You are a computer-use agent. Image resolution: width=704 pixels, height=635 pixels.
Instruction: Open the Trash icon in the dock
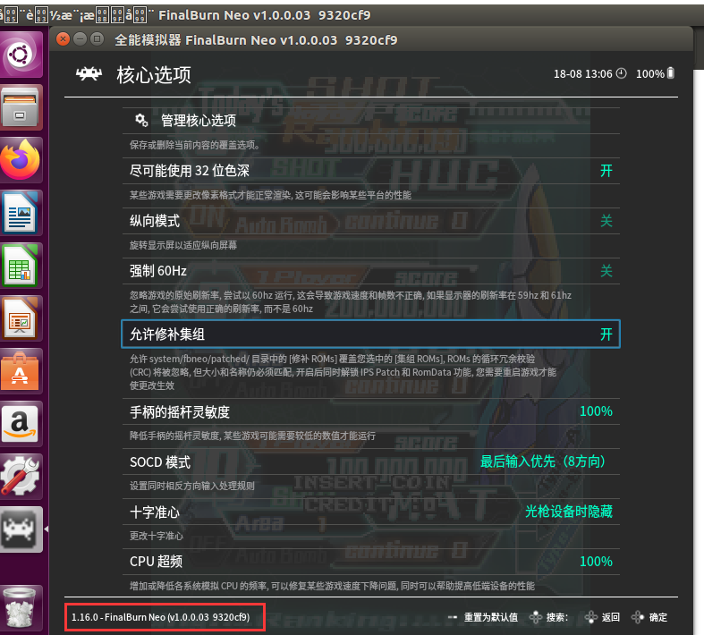click(x=20, y=606)
